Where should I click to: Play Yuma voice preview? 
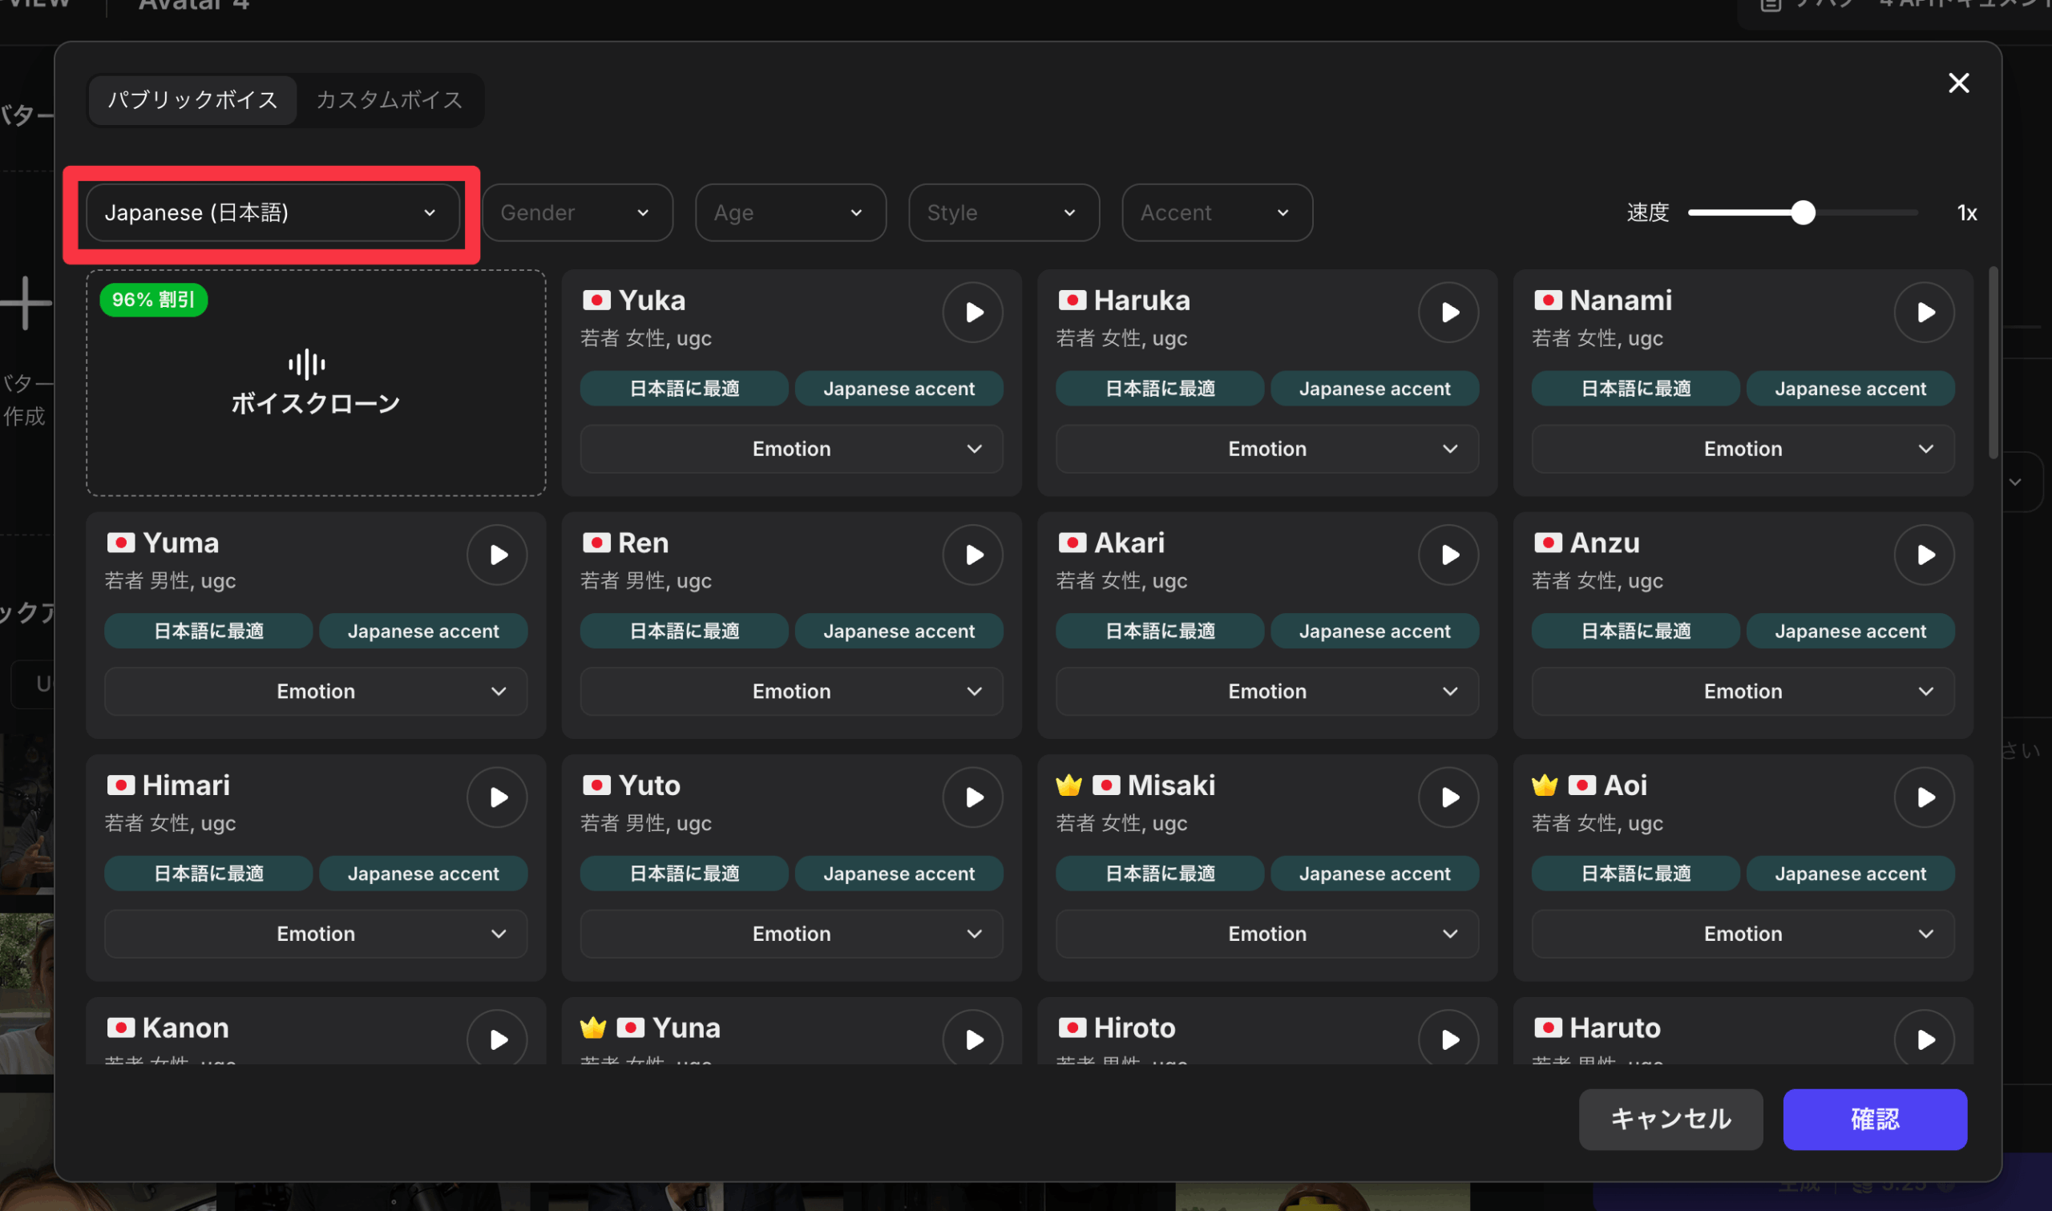tap(497, 555)
